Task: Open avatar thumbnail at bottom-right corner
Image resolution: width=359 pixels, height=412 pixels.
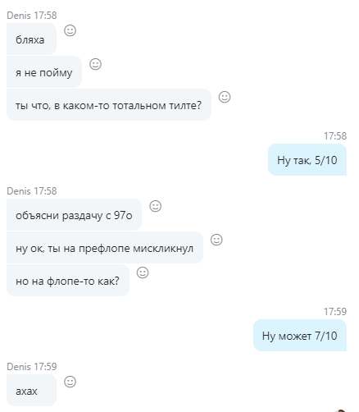Action: [x=341, y=410]
